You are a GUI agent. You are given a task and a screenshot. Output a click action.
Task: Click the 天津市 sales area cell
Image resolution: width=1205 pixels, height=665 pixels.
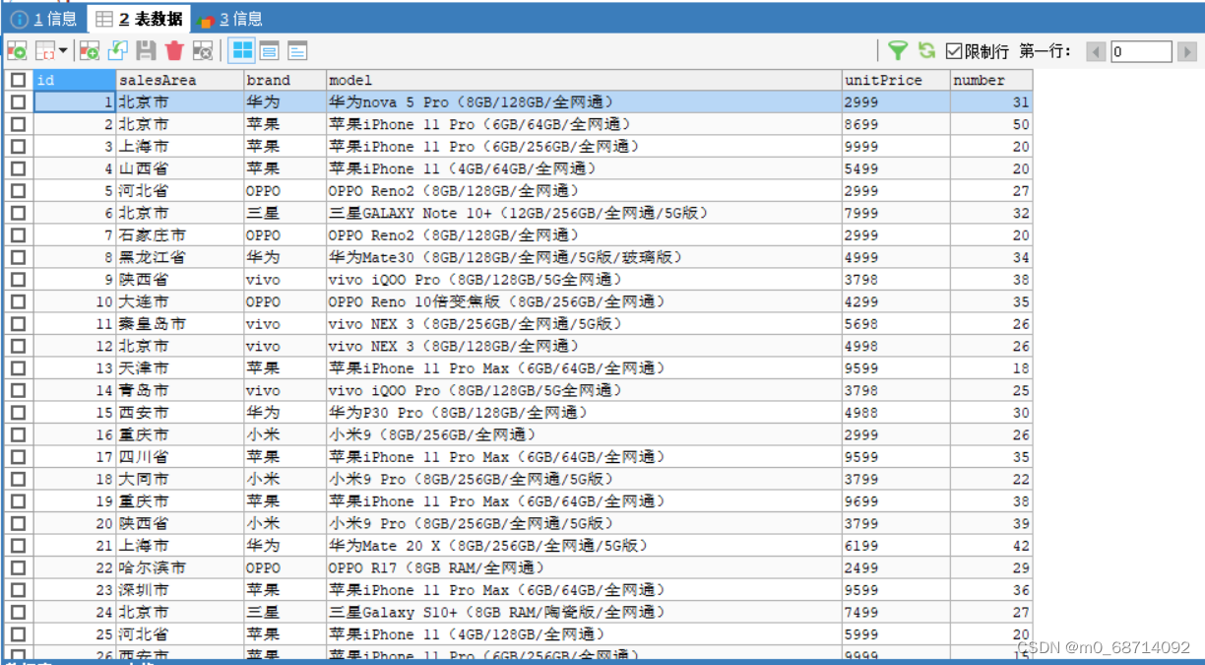point(179,367)
